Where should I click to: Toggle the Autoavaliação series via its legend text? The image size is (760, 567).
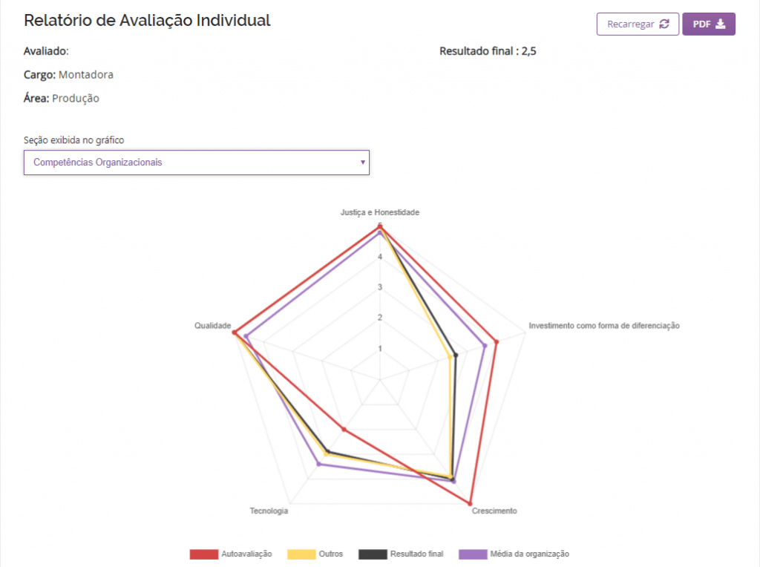tap(246, 554)
